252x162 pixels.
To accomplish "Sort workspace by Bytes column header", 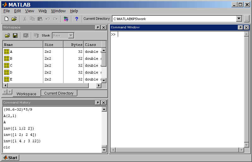I will pos(74,44).
